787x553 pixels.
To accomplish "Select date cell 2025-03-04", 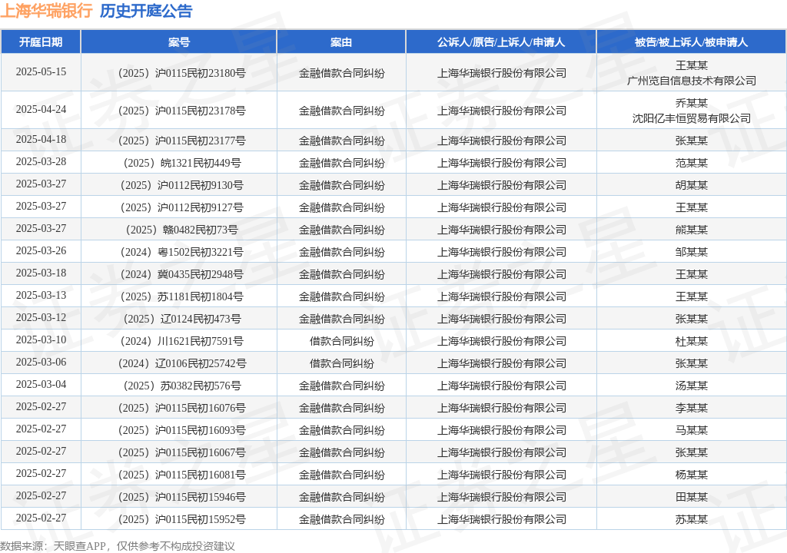I will pos(41,384).
